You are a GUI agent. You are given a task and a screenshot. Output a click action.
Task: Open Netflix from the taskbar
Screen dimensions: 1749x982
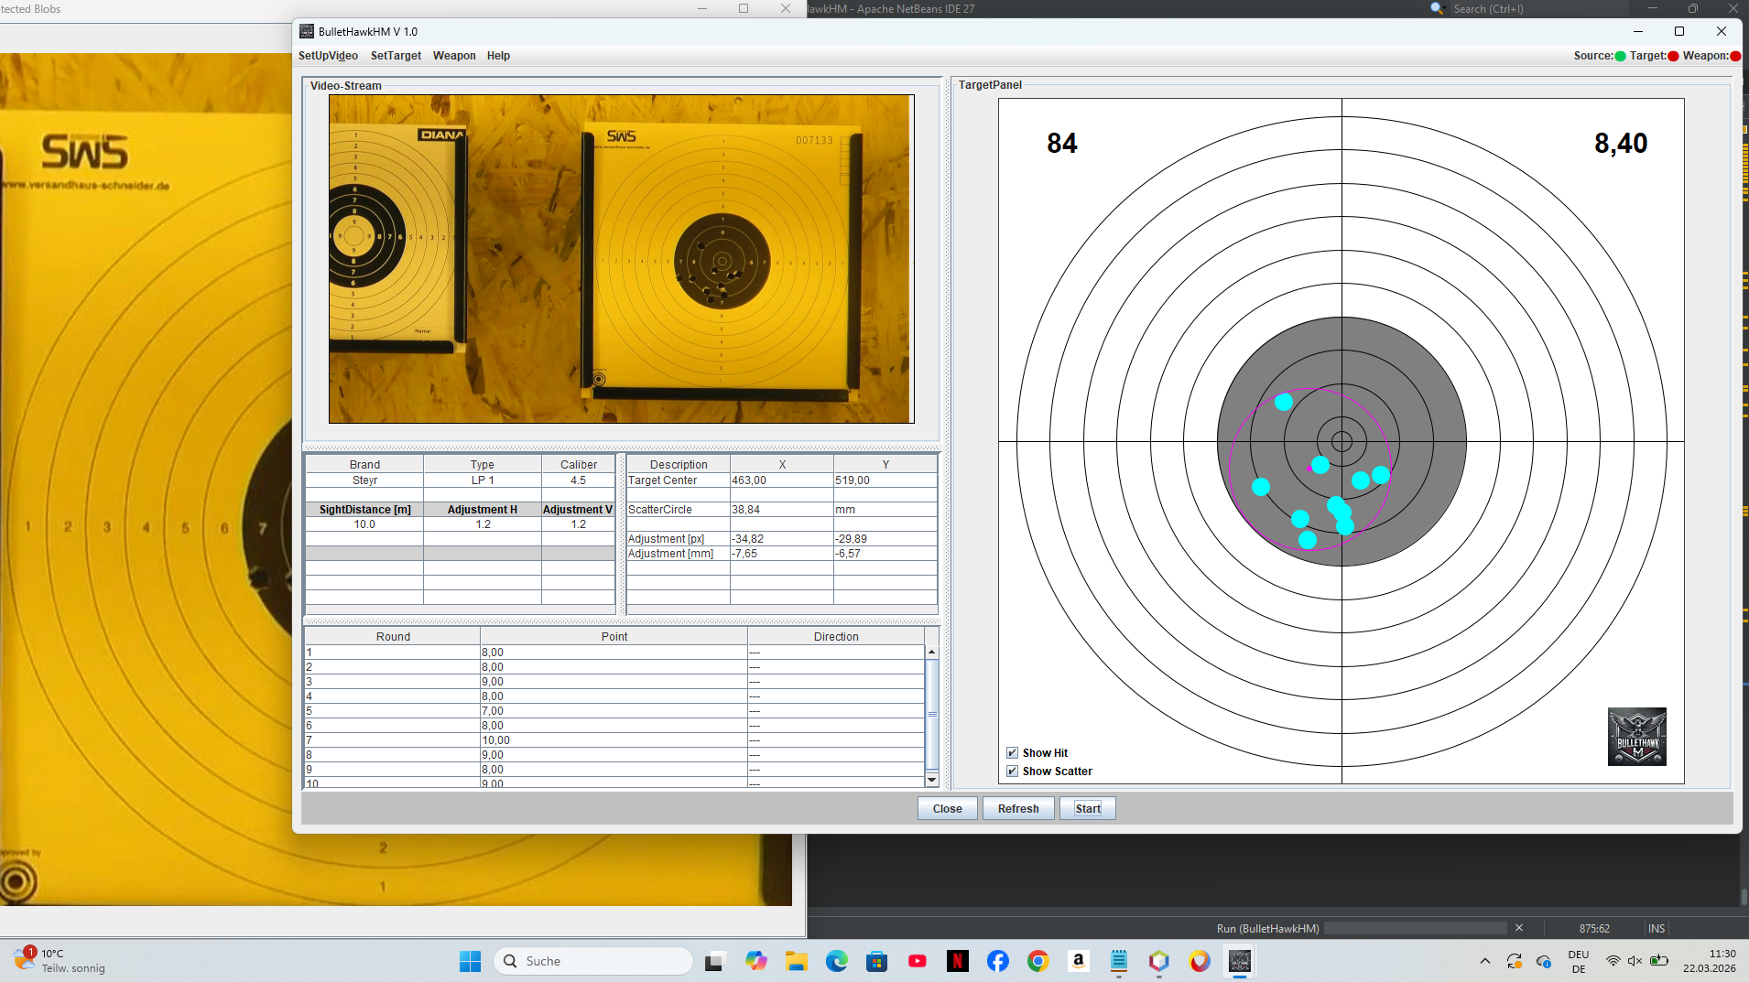click(x=957, y=961)
